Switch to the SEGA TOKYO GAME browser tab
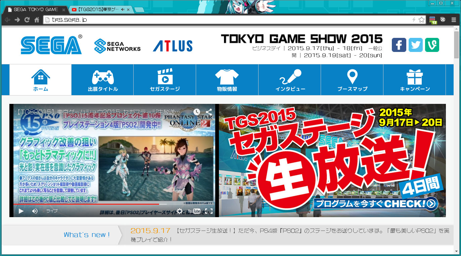 click(x=35, y=10)
